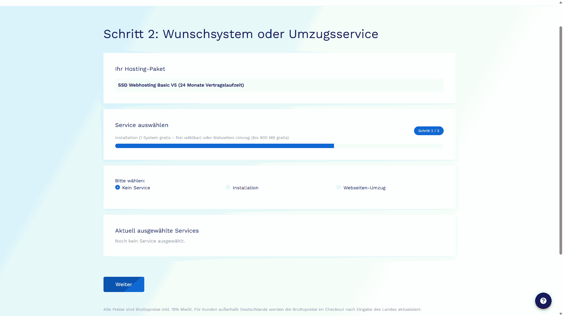This screenshot has width=563, height=316.
Task: Click the SSD Webhosting Basic V5 package row
Action: tap(279, 85)
